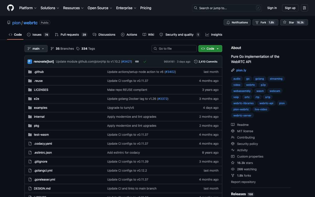The width and height of the screenshot is (315, 197).
Task: Open the green Code dropdown button
Action: pyautogui.click(x=210, y=49)
